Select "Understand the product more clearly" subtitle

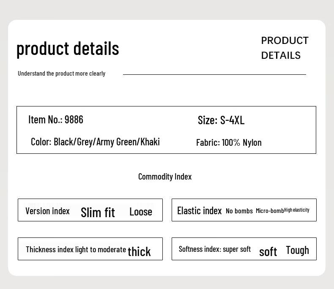click(x=61, y=74)
